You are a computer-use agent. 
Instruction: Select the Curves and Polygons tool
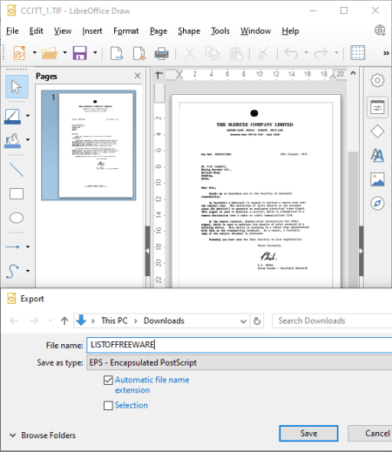(12, 271)
